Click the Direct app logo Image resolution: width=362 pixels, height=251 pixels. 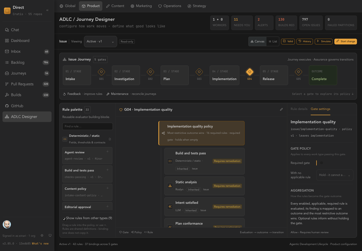(7, 11)
